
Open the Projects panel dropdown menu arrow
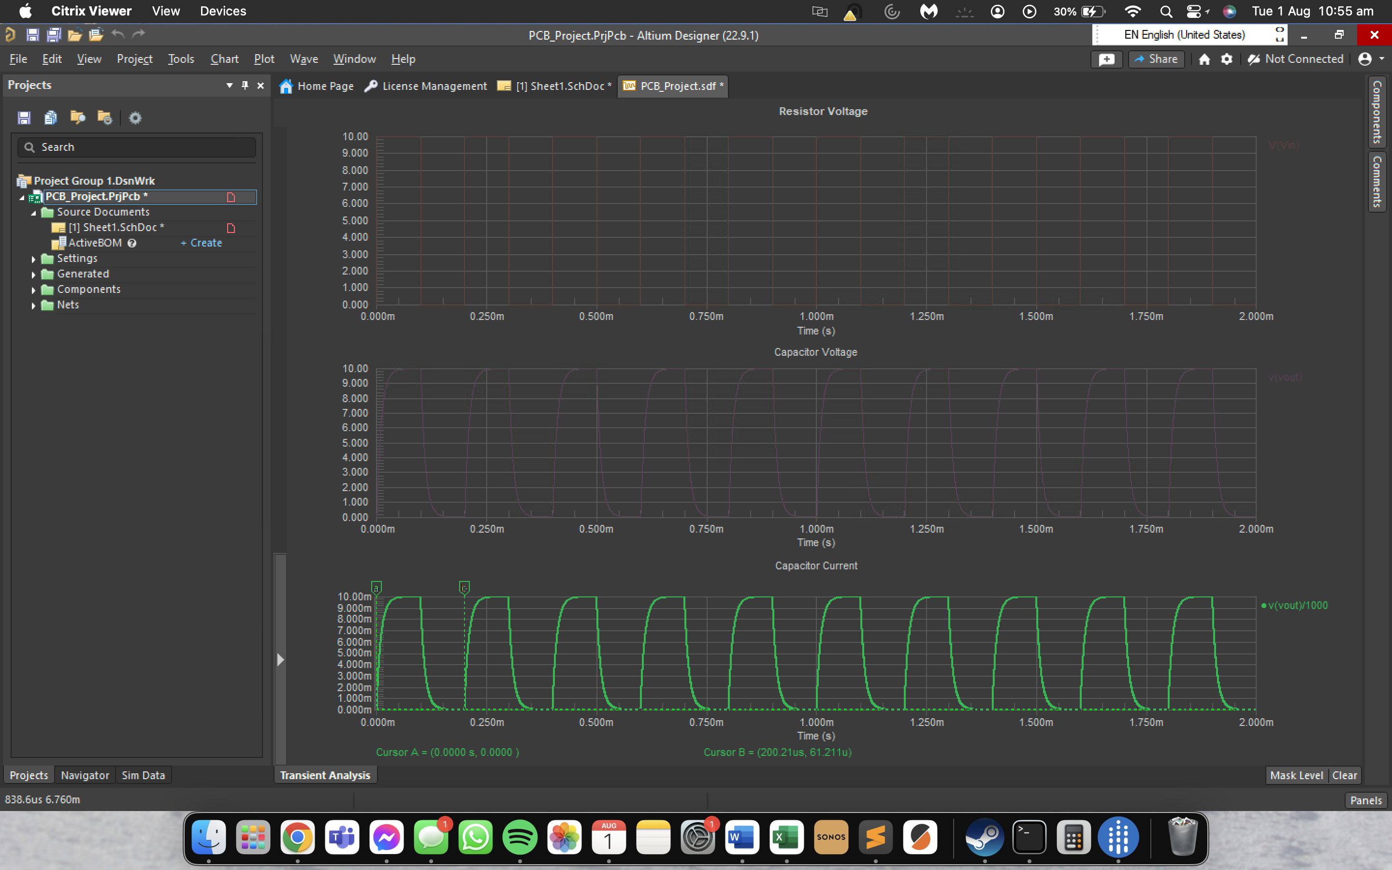[229, 85]
